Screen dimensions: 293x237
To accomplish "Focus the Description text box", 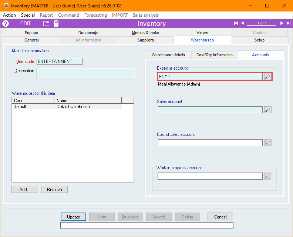I will click(86, 74).
